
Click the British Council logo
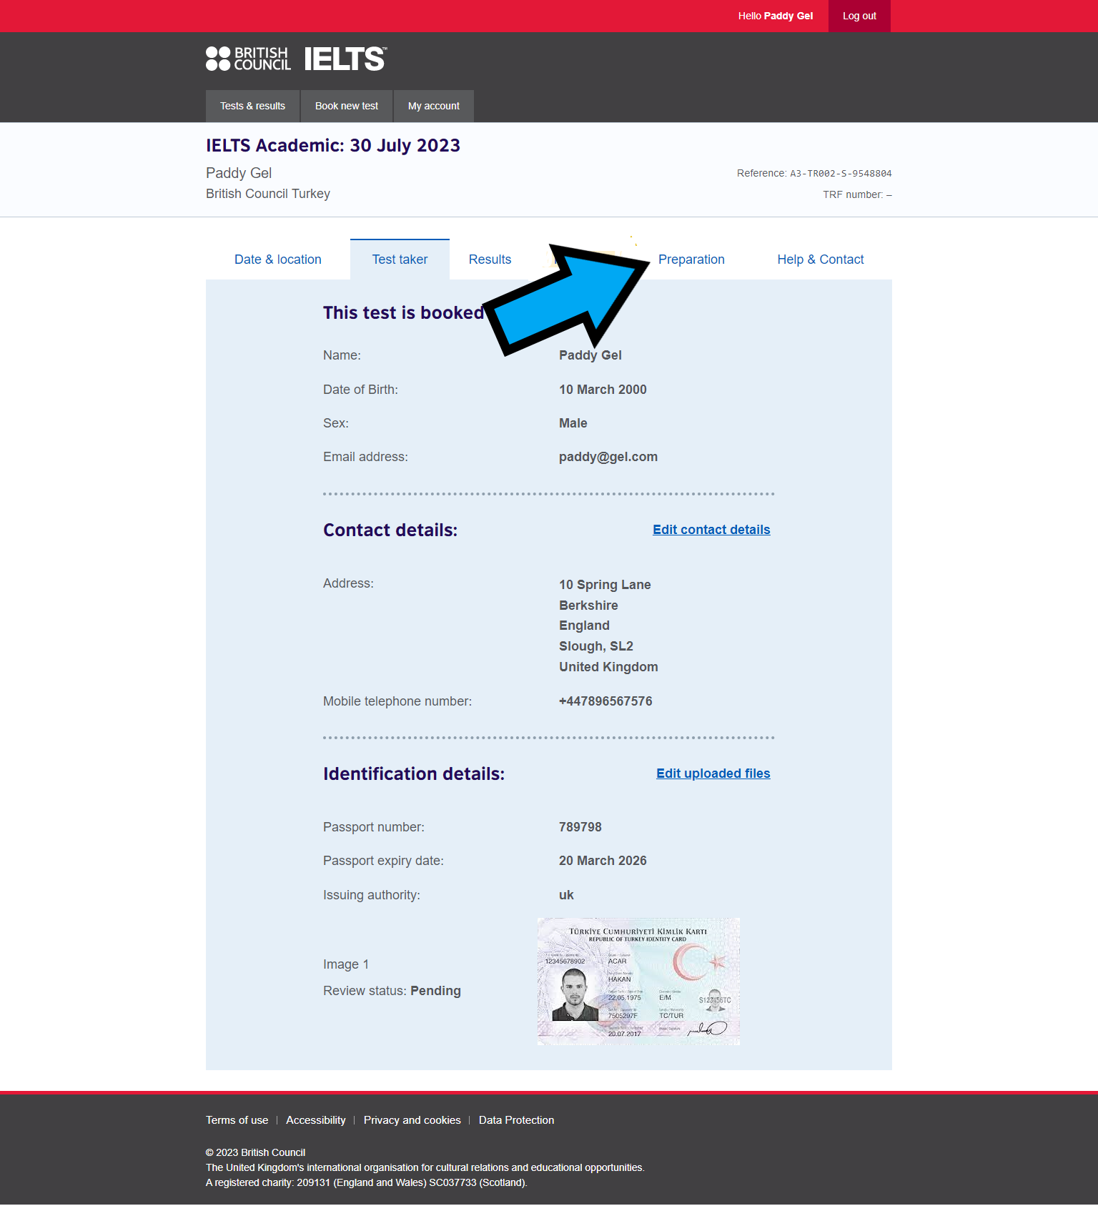click(x=248, y=59)
